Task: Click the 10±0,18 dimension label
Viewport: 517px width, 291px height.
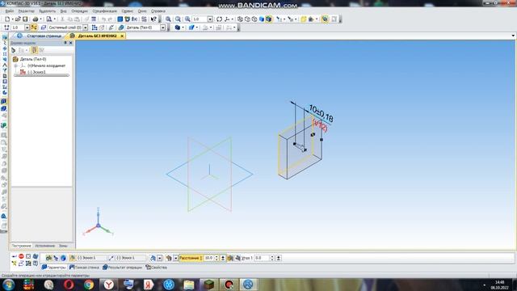Action: pos(321,113)
